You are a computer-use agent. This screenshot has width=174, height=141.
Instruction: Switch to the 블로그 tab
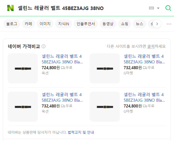11,24
